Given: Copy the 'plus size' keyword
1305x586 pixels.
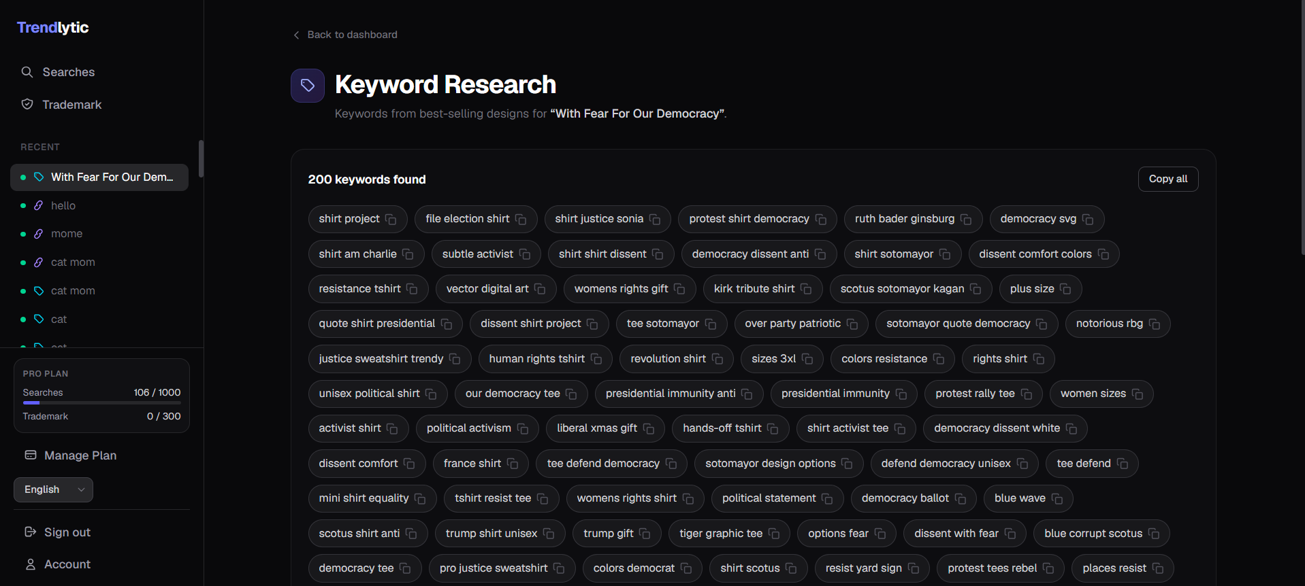Looking at the screenshot, I should coord(1065,289).
